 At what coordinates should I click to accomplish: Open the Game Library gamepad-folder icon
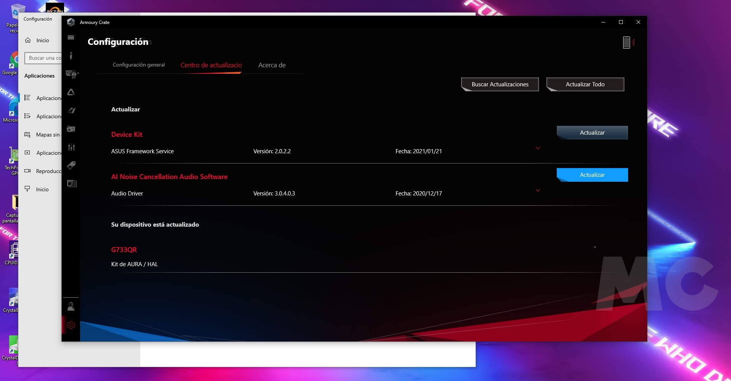pyautogui.click(x=71, y=129)
